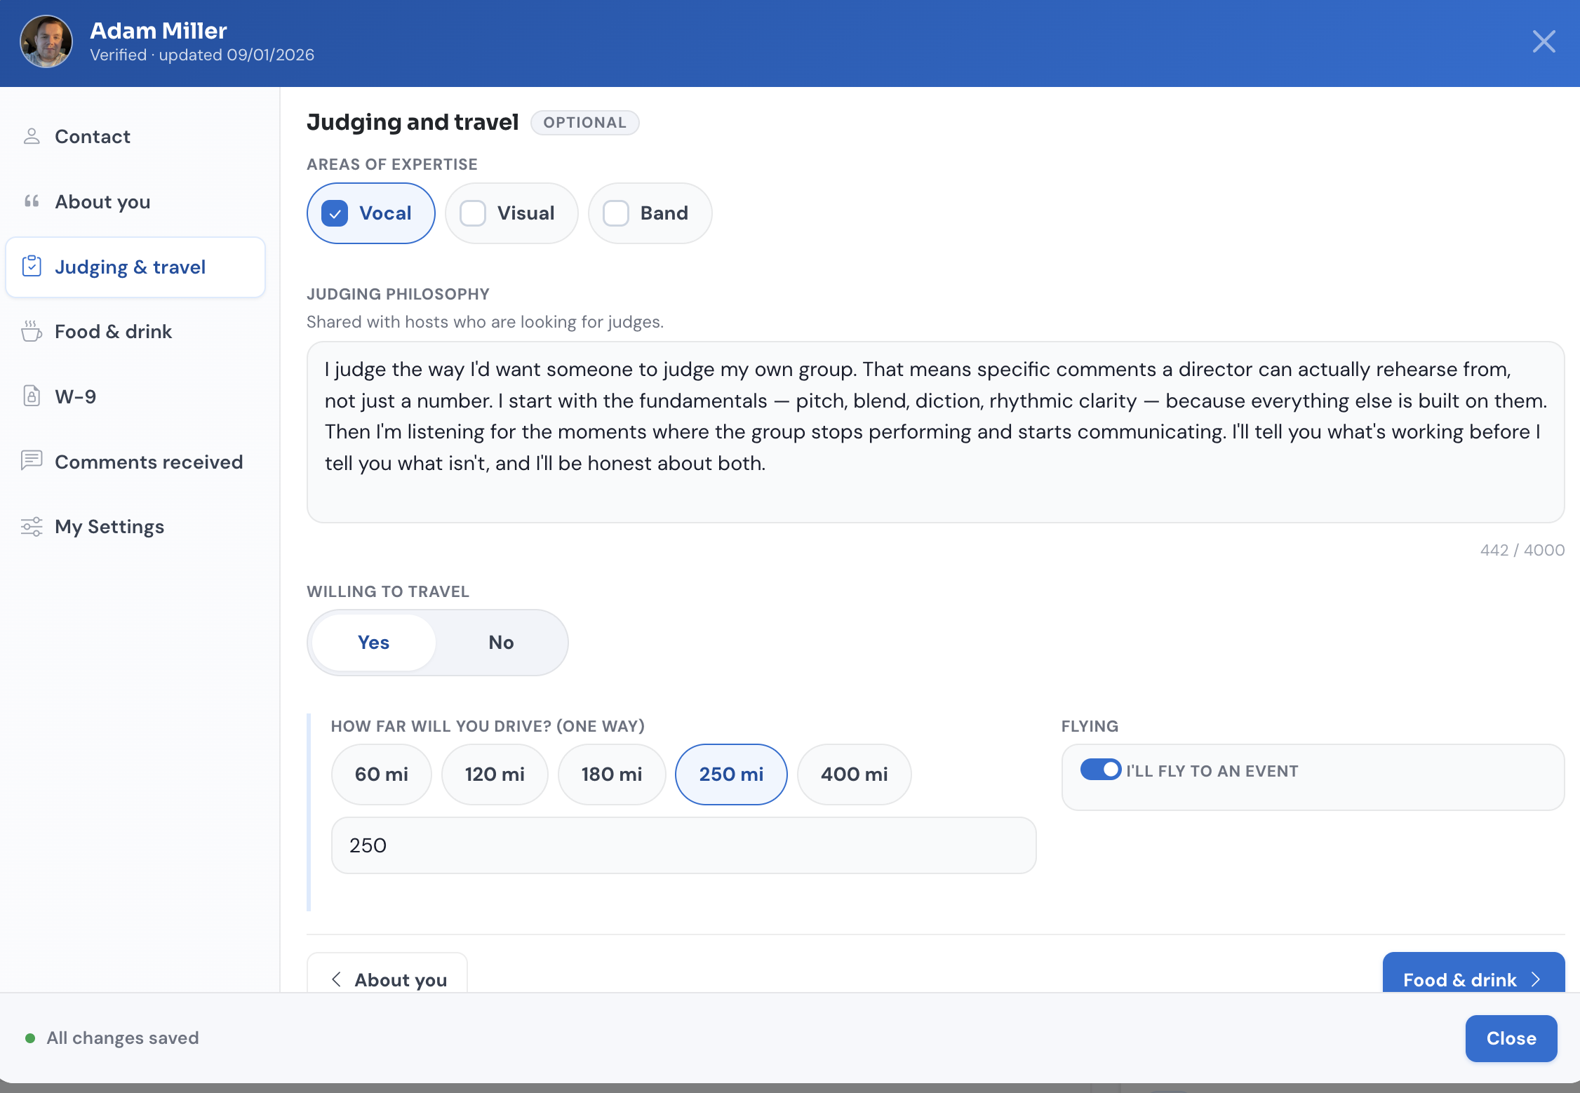
Task: Select Yes for willing to travel
Action: [x=373, y=643]
